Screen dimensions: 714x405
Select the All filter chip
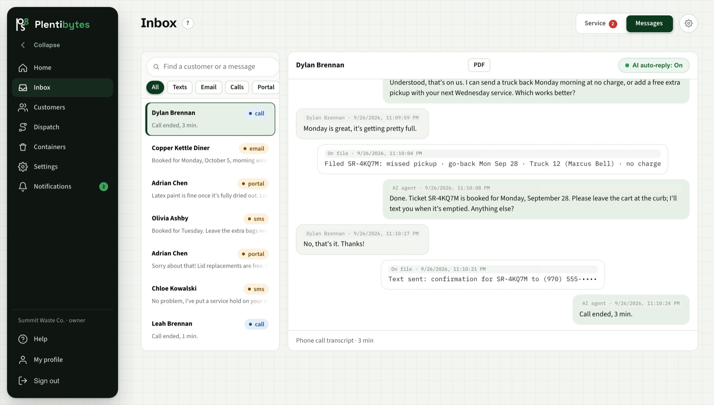coord(155,87)
